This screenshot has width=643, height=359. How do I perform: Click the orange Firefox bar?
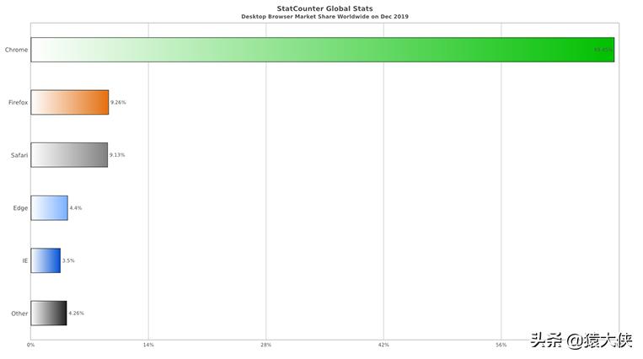[70, 102]
